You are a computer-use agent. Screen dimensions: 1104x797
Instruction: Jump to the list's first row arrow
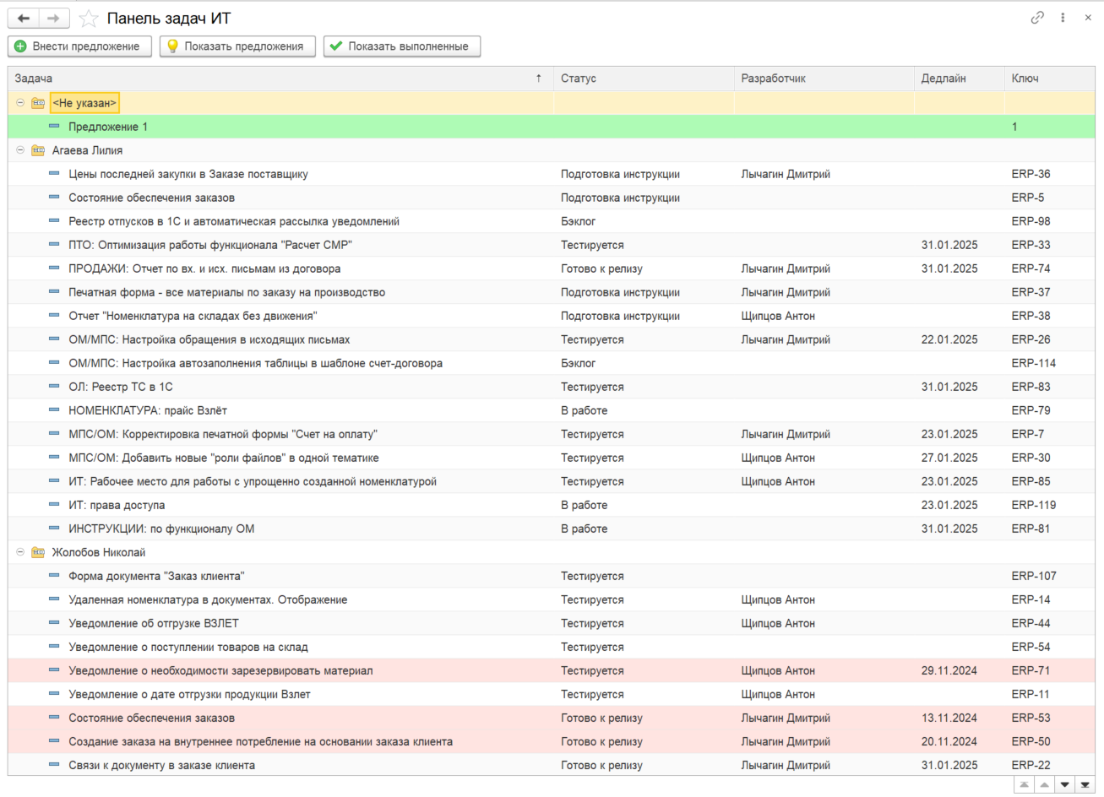click(1025, 785)
